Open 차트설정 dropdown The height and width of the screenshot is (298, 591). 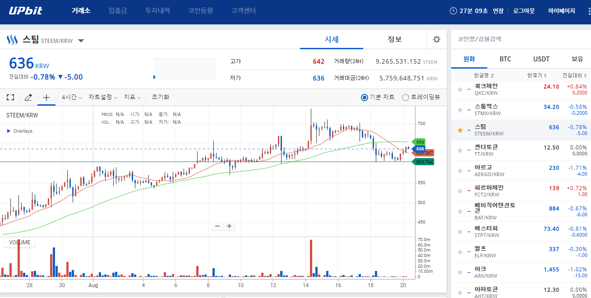pos(103,97)
